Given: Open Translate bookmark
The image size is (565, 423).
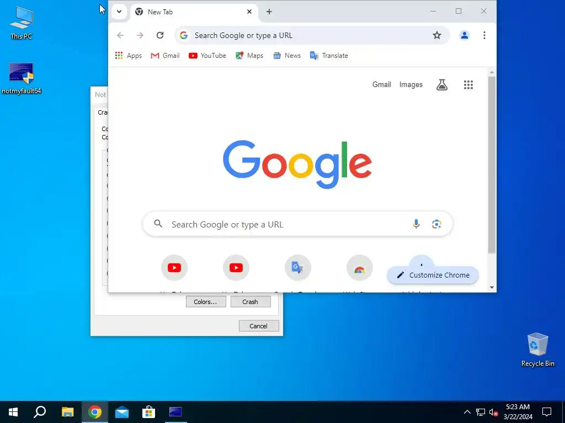Looking at the screenshot, I should pos(329,56).
